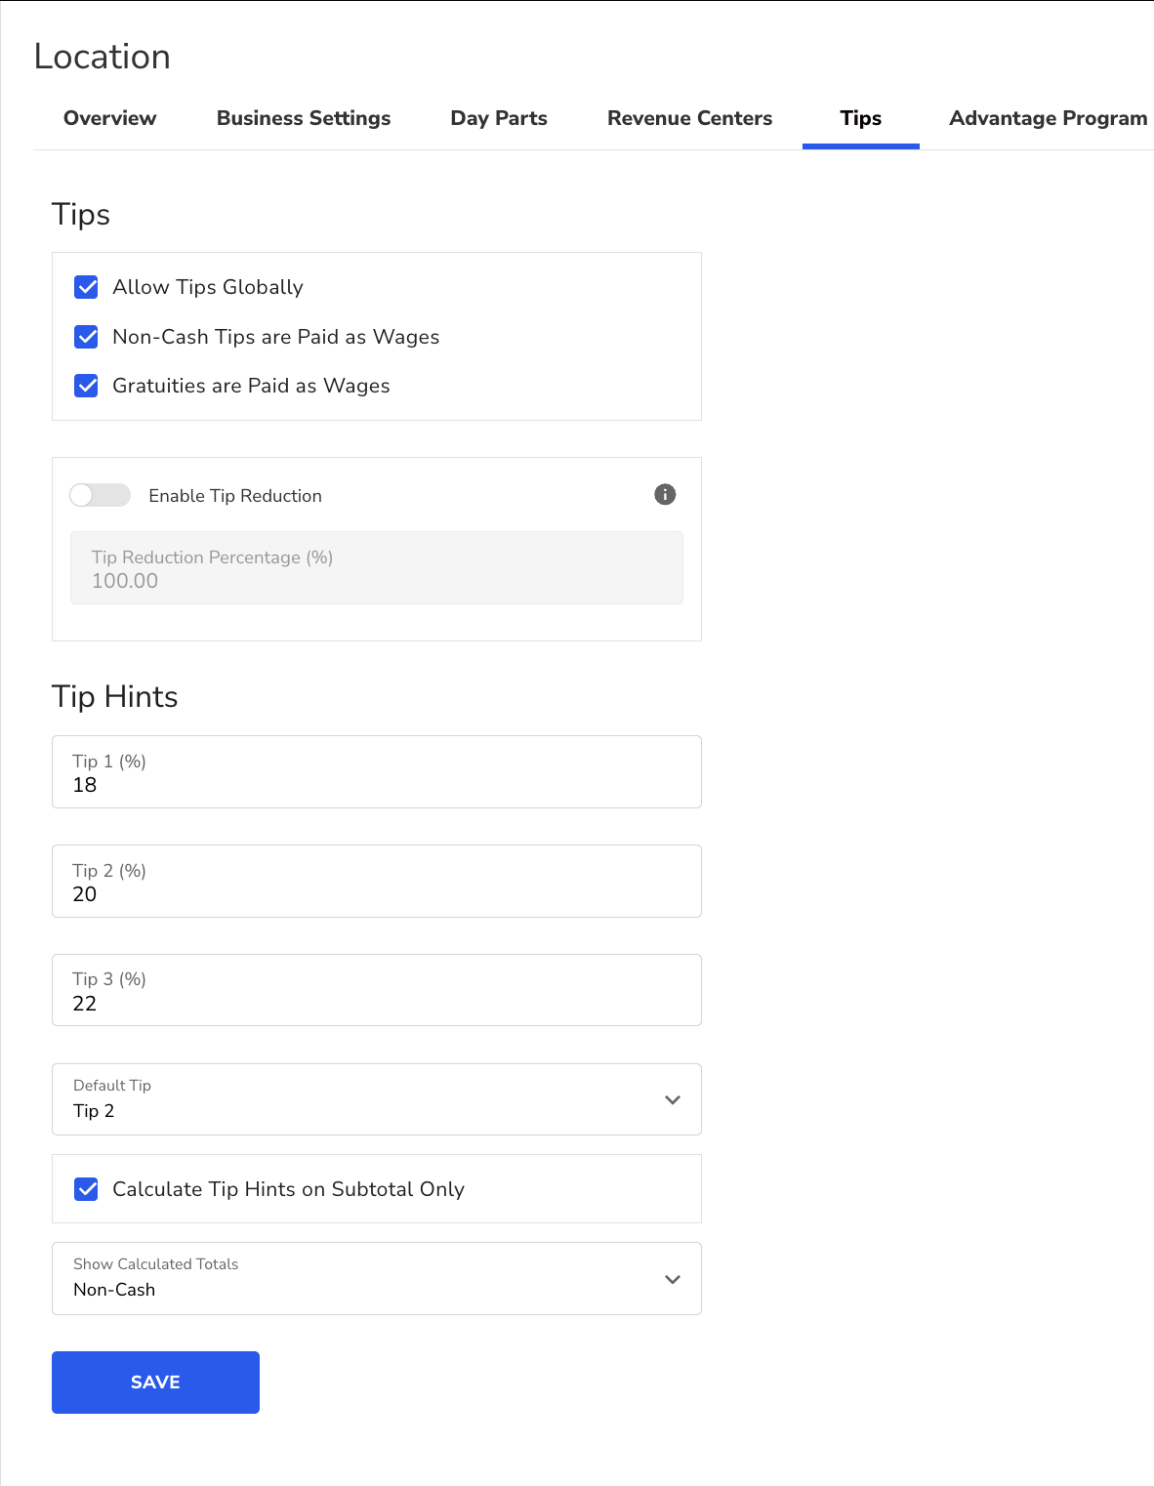Click the Default Tip chevron arrow
The image size is (1154, 1486).
coord(673,1099)
